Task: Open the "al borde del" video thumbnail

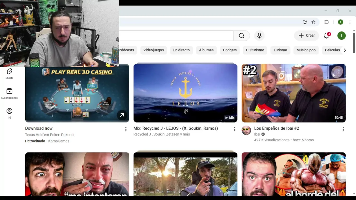Action: [294, 174]
